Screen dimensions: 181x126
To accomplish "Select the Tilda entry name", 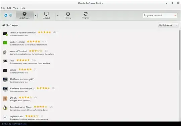I will coord(12,60).
